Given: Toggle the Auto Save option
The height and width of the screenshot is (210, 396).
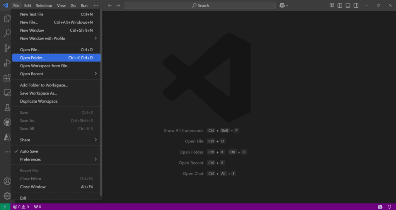Looking at the screenshot, I should (56, 151).
